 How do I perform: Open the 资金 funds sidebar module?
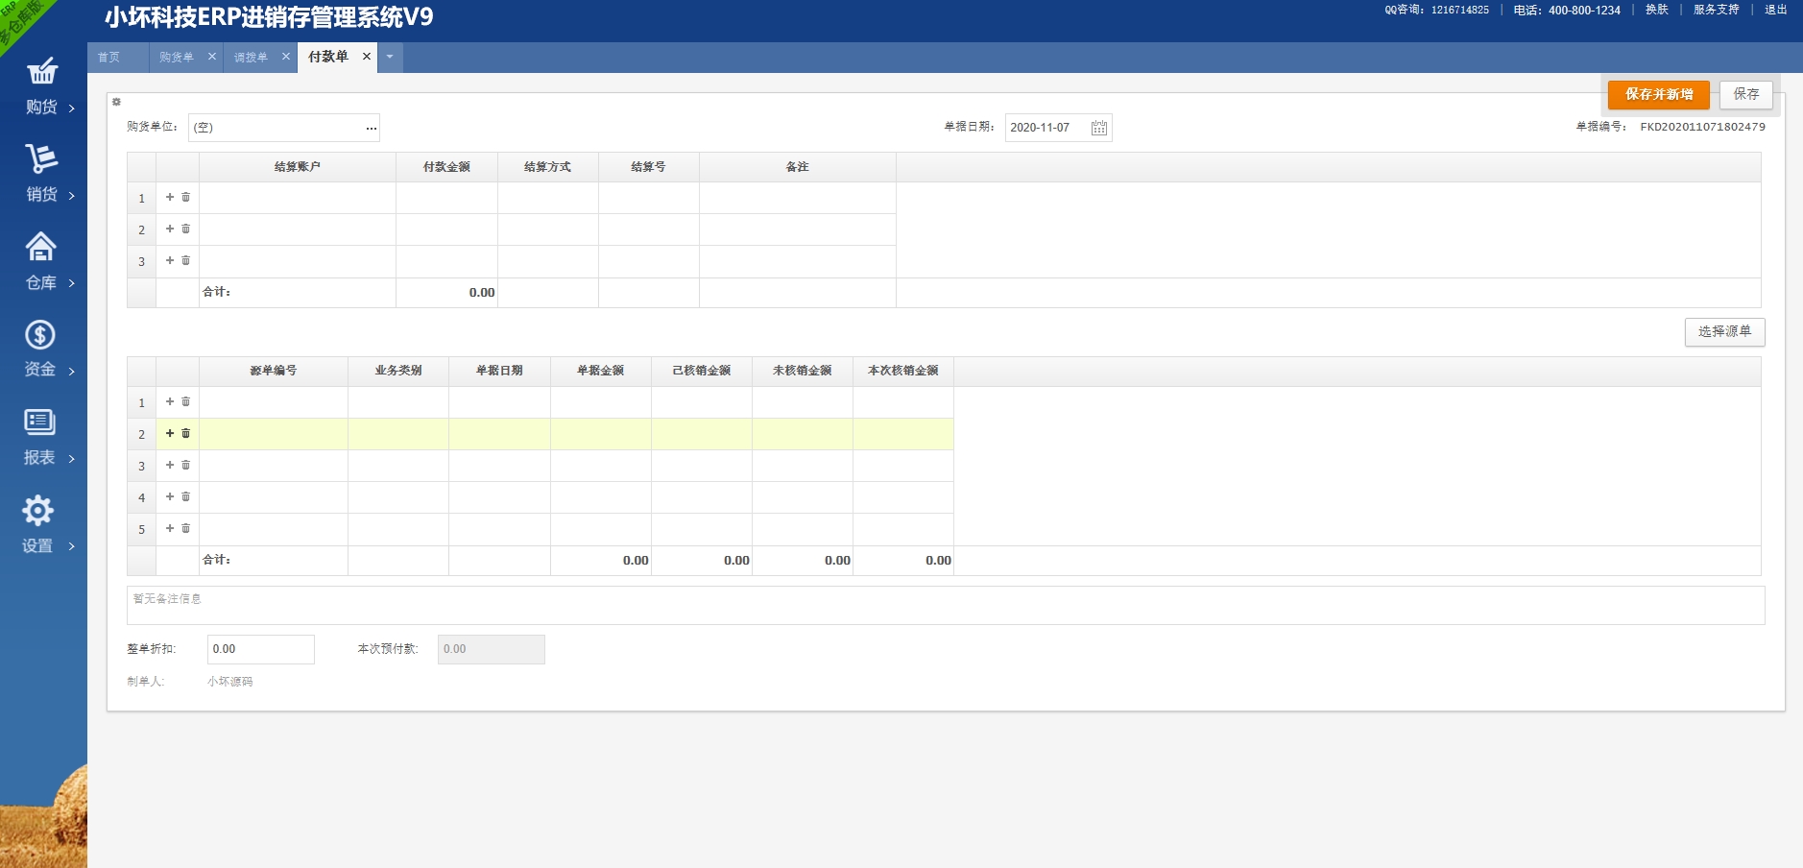(x=42, y=350)
